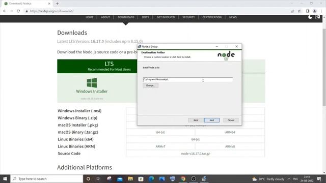Click the page vertical scrollbar
Screen dimensions: 326x183
pyautogui.click(x=324, y=68)
